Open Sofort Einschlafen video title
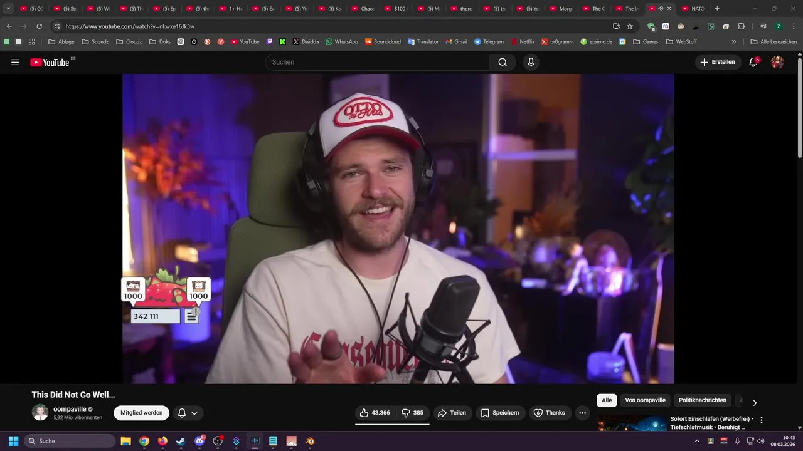803x451 pixels. (711, 423)
